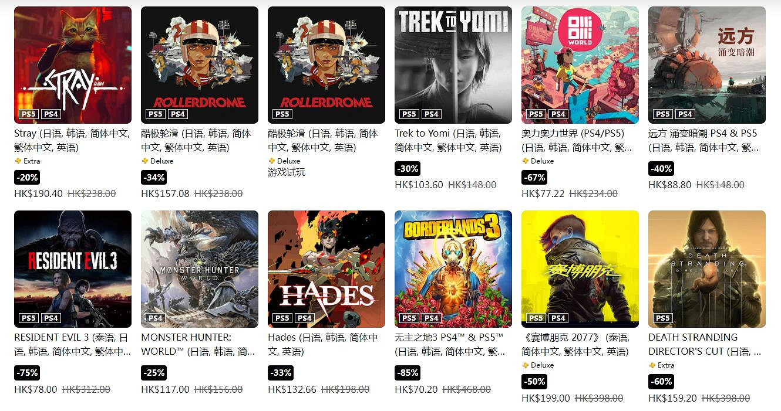Viewport: 781px width, 411px height.
Task: Click the PS Plus Extra icon under Death Stranding
Action: click(652, 365)
